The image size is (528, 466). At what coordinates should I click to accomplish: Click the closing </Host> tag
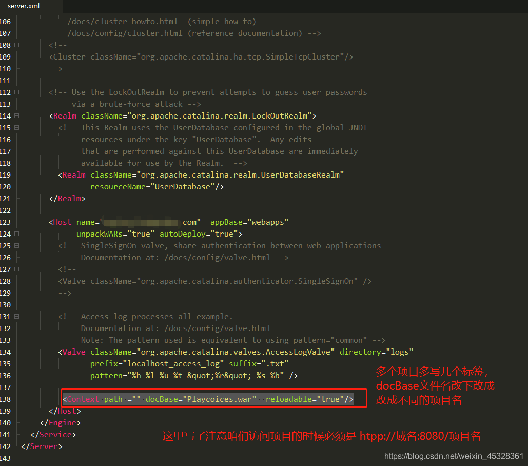tap(65, 411)
